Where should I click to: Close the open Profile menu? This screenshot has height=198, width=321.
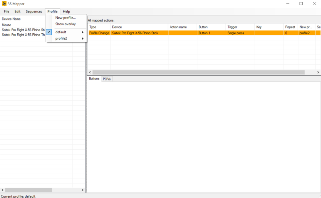point(52,12)
